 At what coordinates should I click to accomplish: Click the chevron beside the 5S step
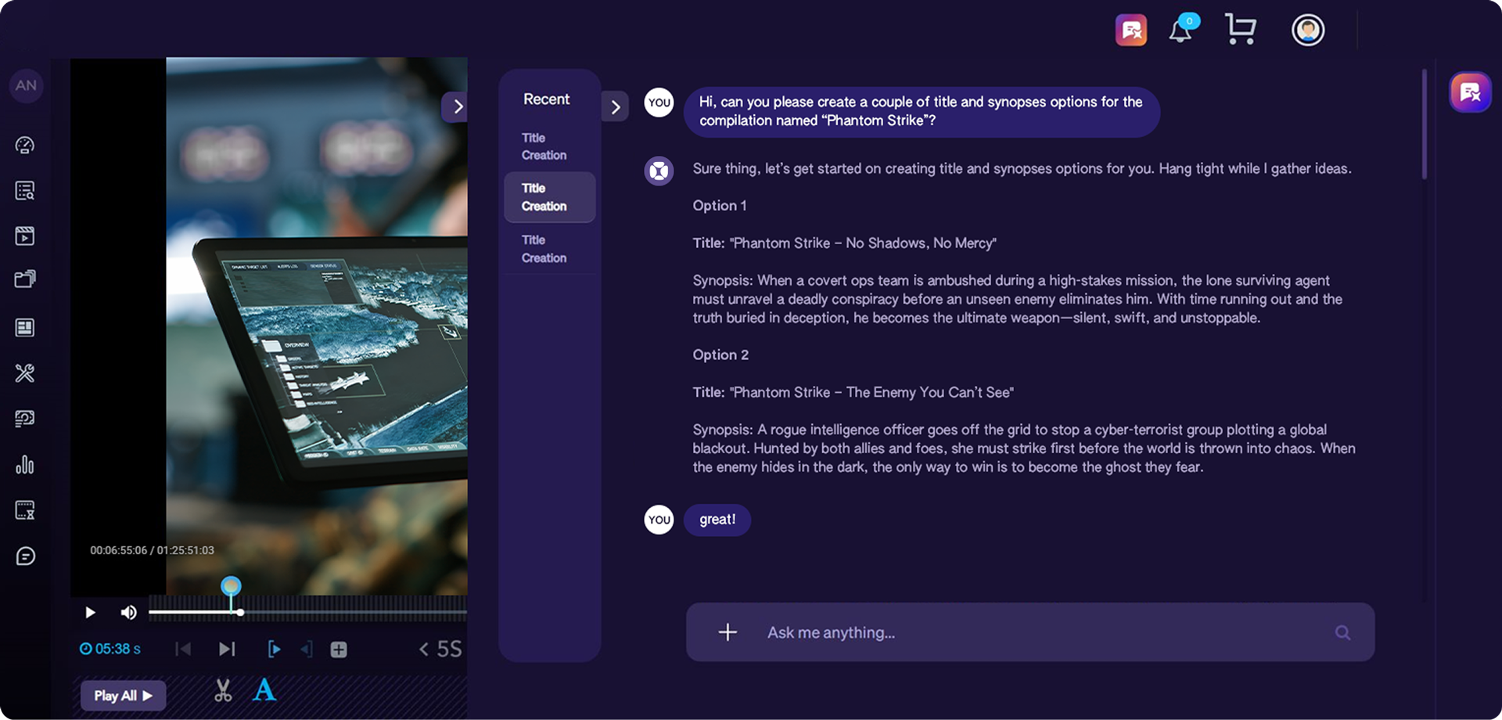tap(424, 649)
